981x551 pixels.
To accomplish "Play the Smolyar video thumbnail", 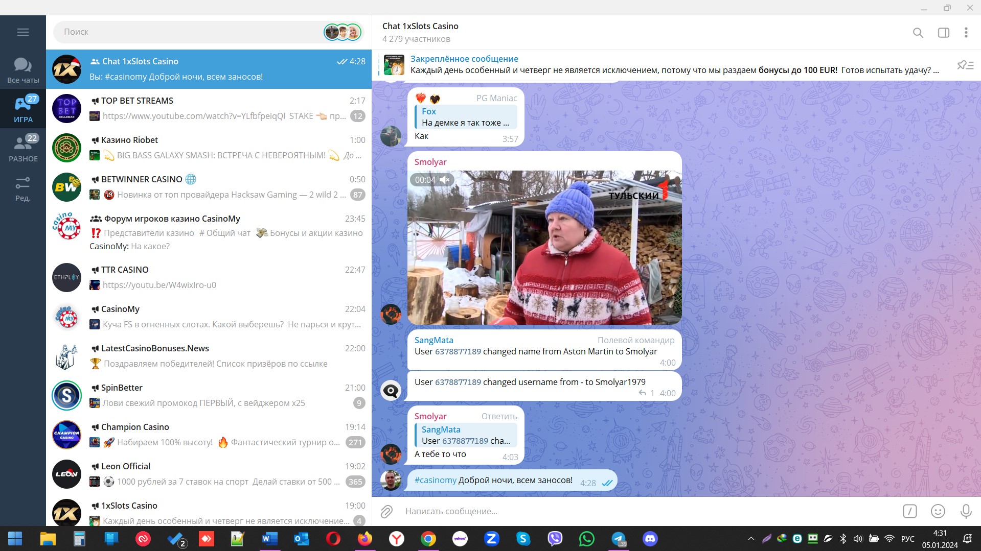I will tap(544, 248).
